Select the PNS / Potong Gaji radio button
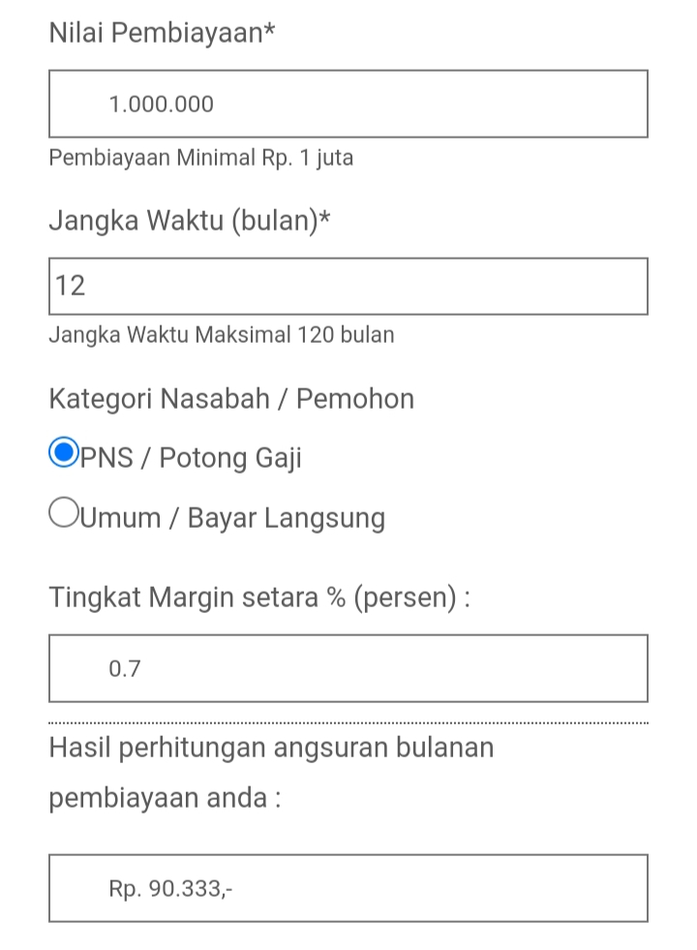The height and width of the screenshot is (950, 697). pyautogui.click(x=64, y=453)
